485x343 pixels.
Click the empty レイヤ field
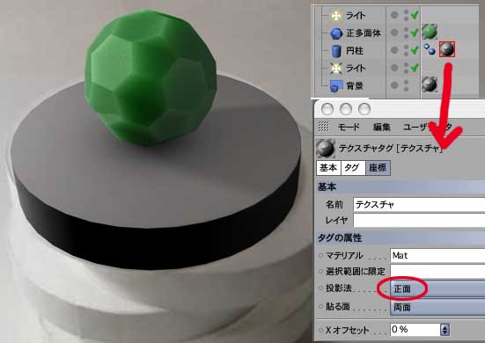tap(419, 221)
